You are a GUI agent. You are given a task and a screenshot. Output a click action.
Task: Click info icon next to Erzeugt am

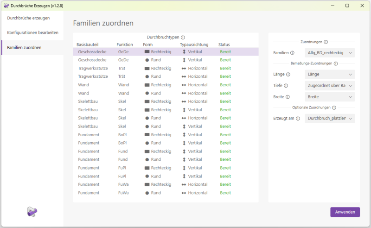[x=298, y=119]
